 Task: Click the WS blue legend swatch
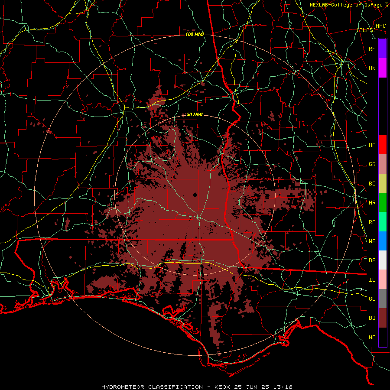[x=383, y=241]
